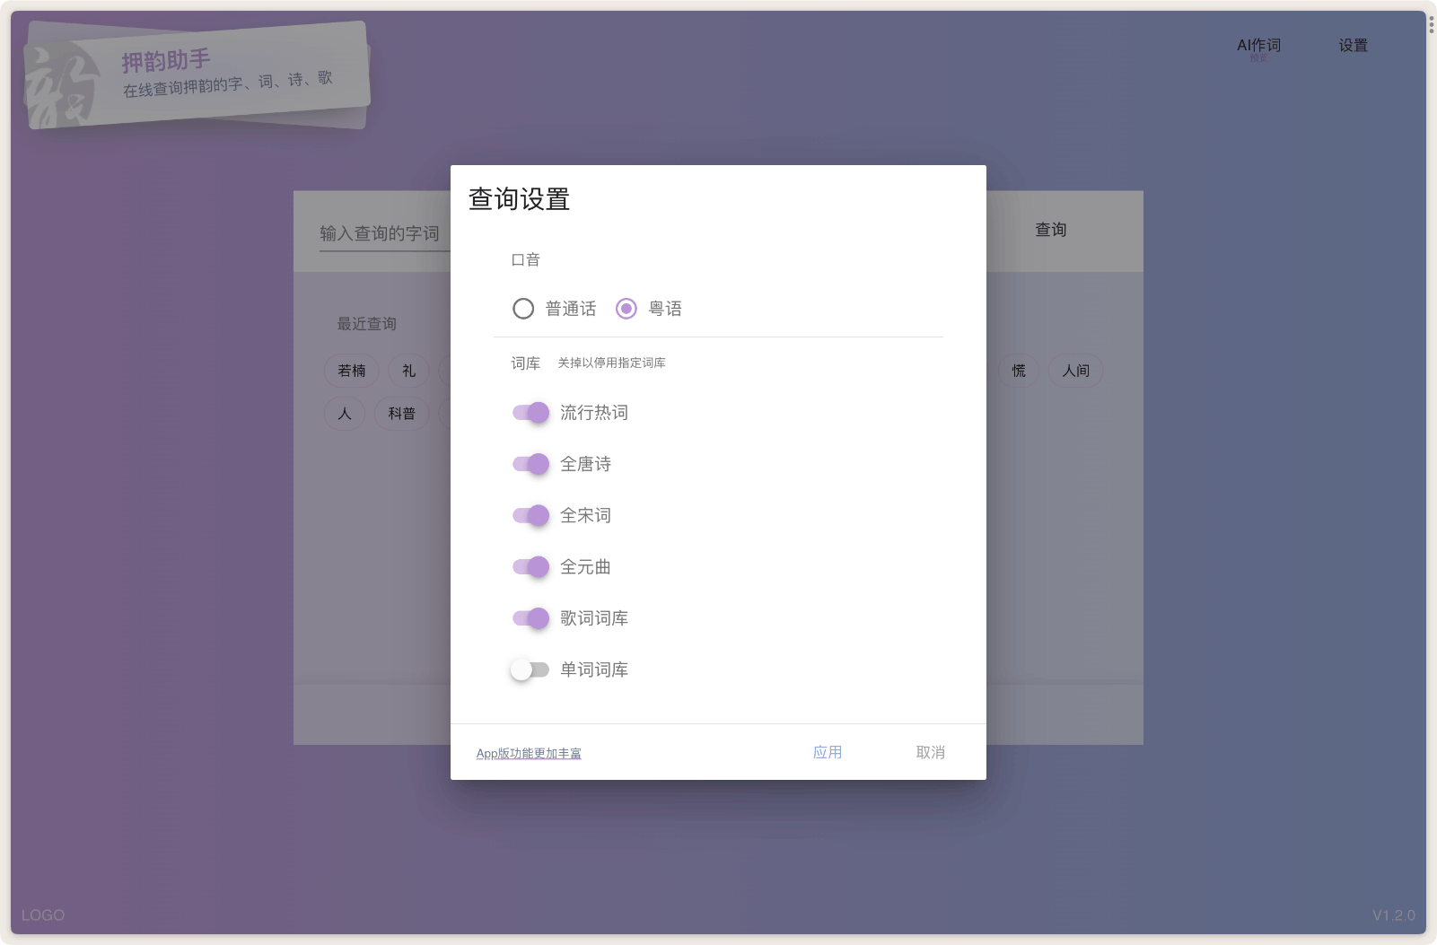Turn off the 全宋词 toggle
The height and width of the screenshot is (945, 1437).
click(x=530, y=515)
